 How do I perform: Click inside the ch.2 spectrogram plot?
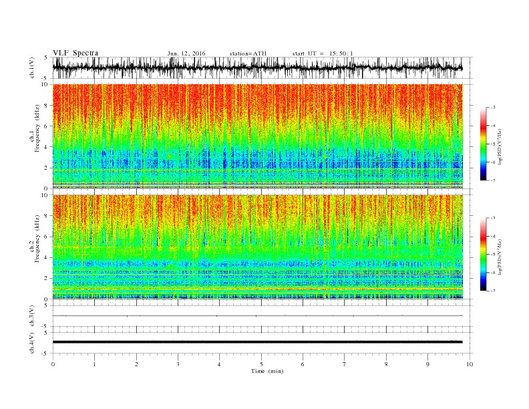coord(258,247)
